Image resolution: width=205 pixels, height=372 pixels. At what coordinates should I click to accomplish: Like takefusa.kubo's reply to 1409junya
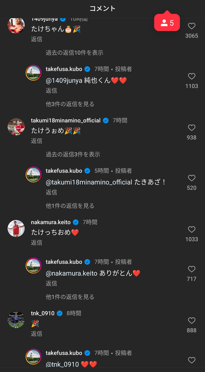coord(191,76)
